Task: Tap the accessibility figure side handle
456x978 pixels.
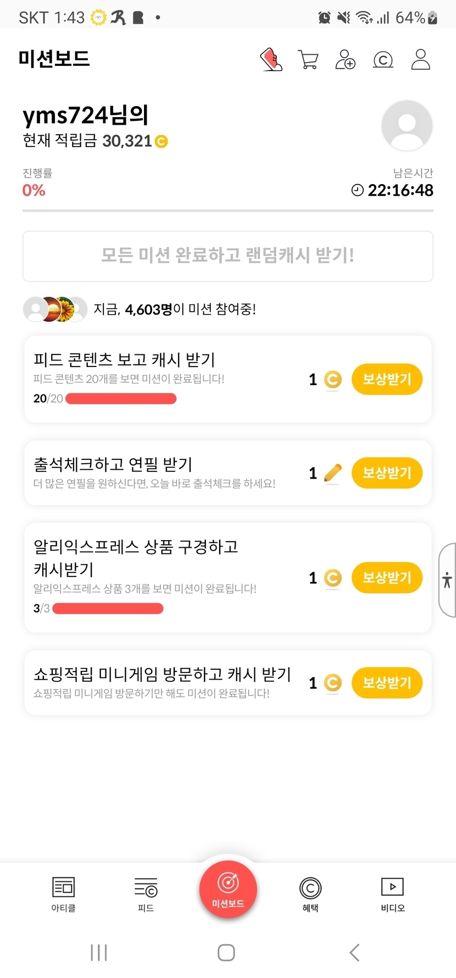Action: 447,580
